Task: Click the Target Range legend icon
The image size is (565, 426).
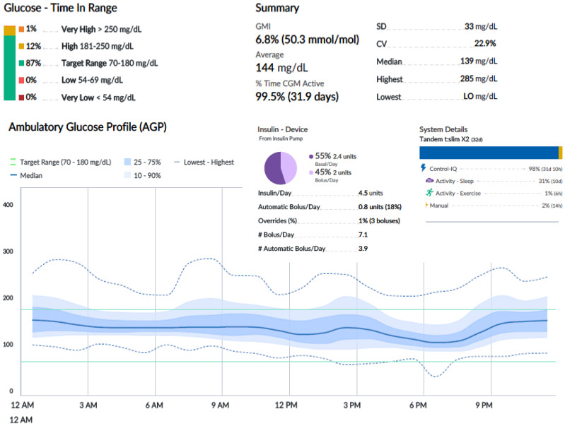Action: 13,162
